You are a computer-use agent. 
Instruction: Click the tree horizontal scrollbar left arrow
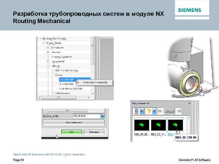[39, 98]
